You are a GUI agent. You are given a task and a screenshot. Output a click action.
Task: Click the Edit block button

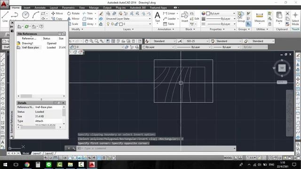click(x=194, y=19)
